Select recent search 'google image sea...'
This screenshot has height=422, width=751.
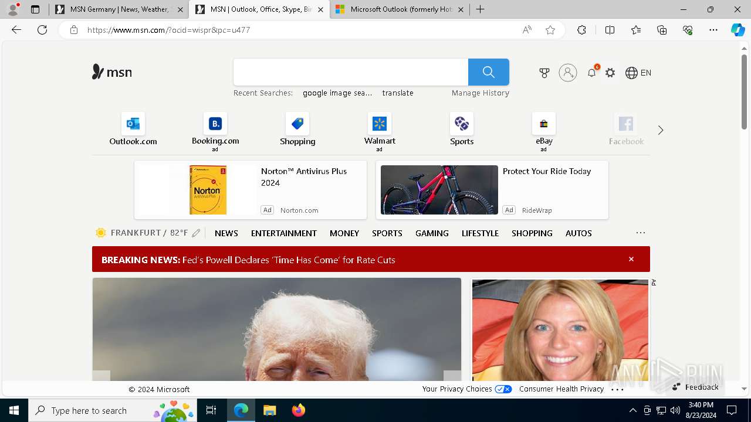337,93
